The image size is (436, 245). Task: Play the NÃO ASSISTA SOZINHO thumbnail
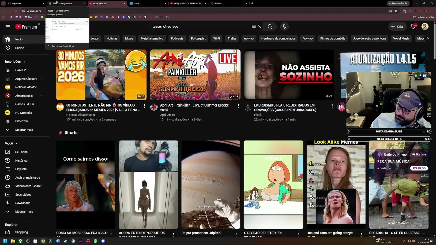click(289, 75)
